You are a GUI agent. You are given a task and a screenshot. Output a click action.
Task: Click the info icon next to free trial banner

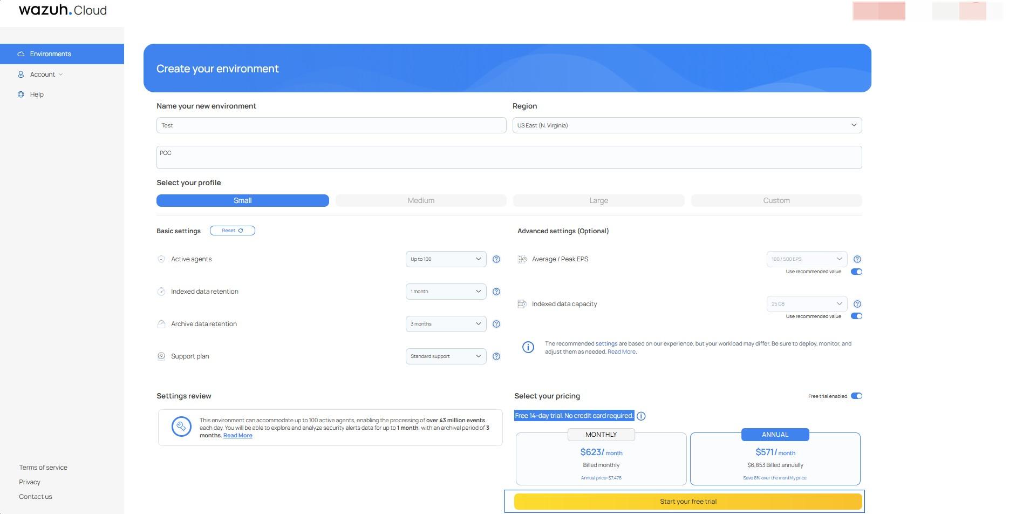pyautogui.click(x=642, y=416)
